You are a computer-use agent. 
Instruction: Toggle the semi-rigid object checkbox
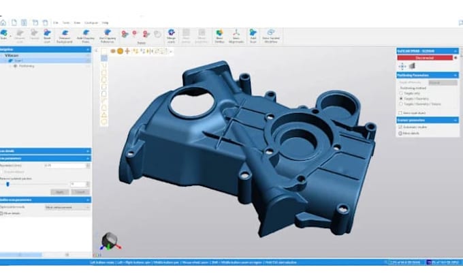click(x=400, y=113)
